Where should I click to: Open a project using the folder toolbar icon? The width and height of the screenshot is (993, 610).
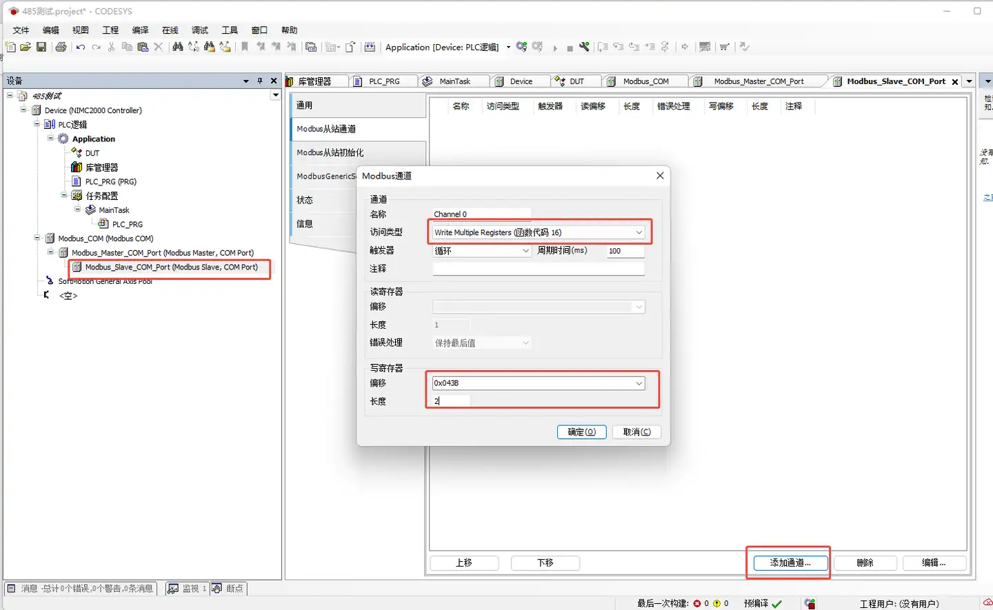(26, 47)
